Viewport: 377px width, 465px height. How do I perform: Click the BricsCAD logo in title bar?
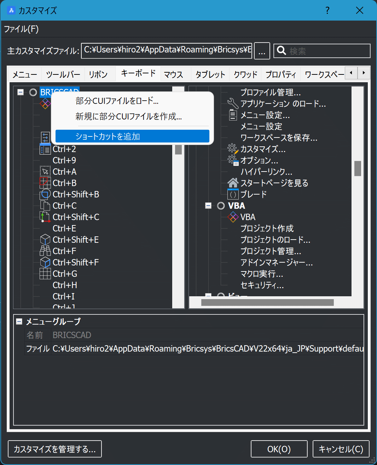11,10
